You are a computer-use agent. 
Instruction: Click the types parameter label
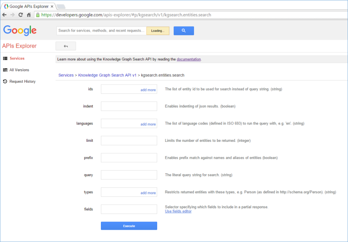click(x=88, y=192)
